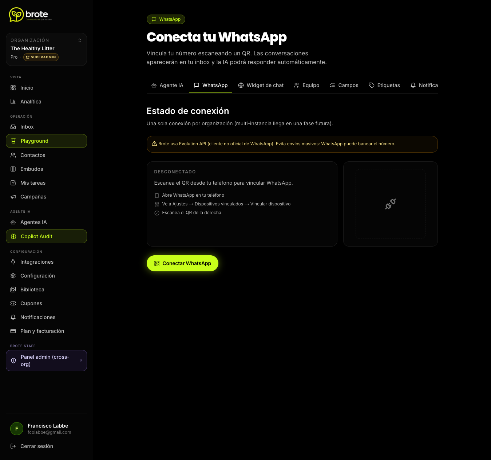
Task: Click 'Escanea el QR de la derecha' step
Action: pyautogui.click(x=192, y=213)
